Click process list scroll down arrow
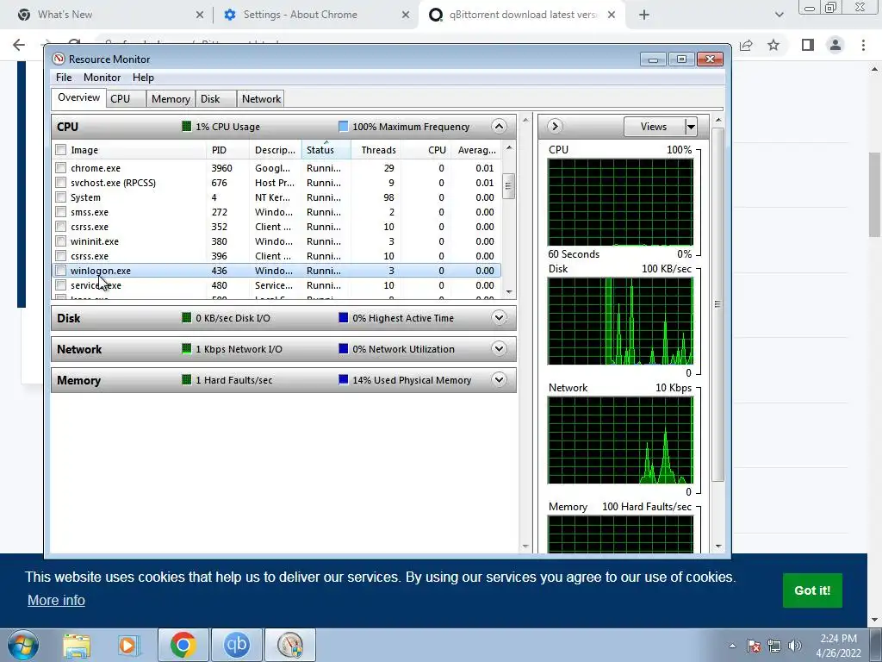 [509, 291]
